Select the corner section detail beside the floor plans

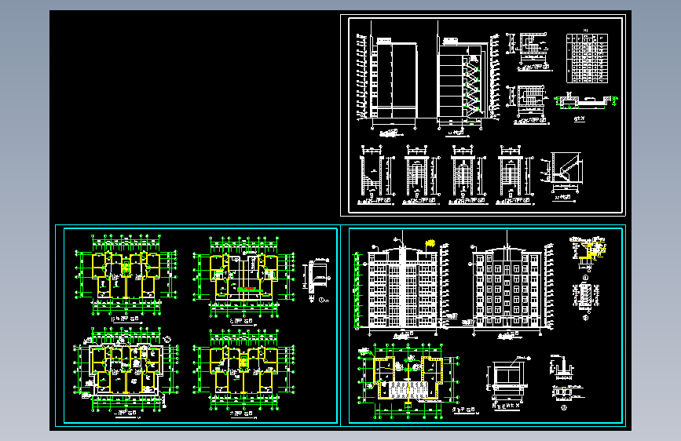317,280
